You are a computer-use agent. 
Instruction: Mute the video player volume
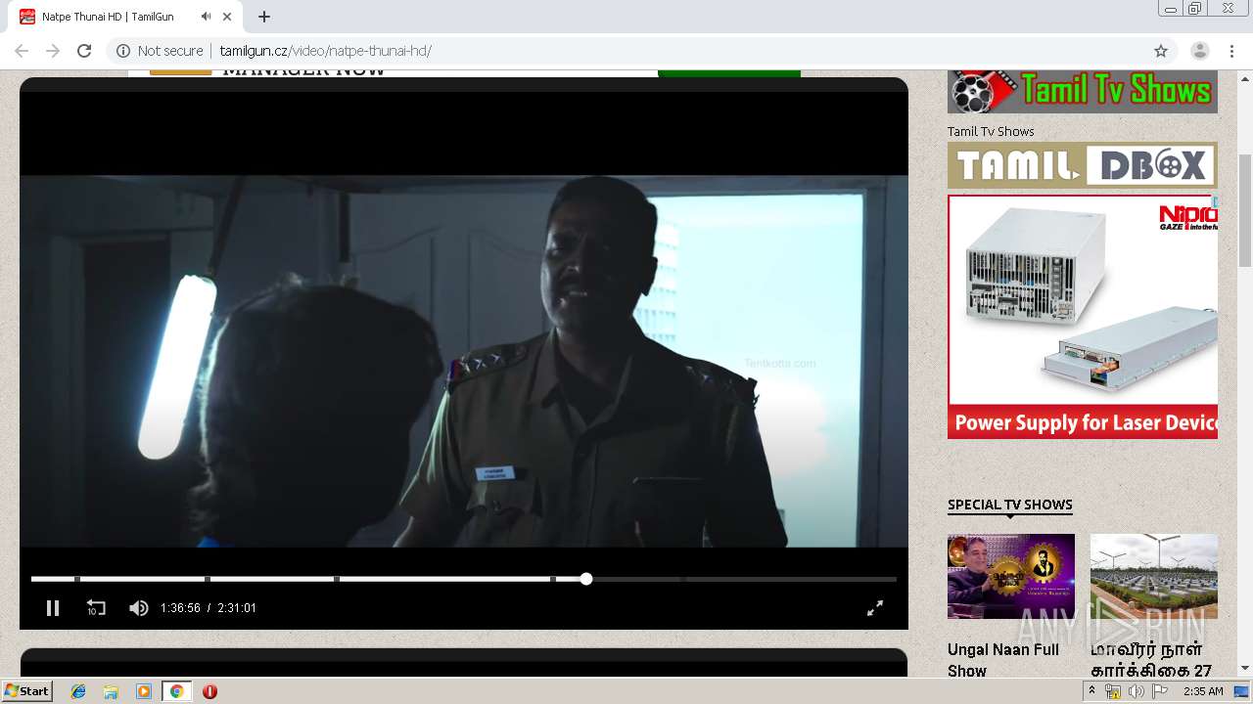[139, 608]
